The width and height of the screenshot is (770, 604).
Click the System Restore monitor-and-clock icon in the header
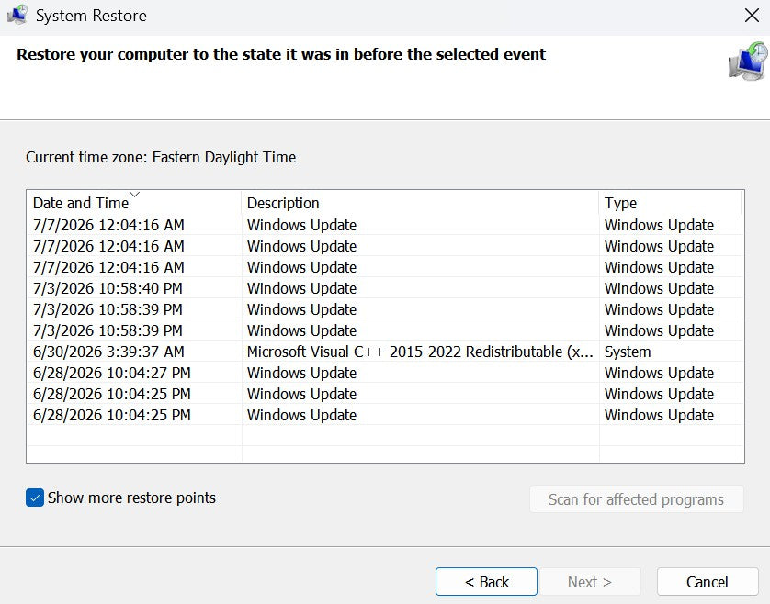tap(748, 61)
